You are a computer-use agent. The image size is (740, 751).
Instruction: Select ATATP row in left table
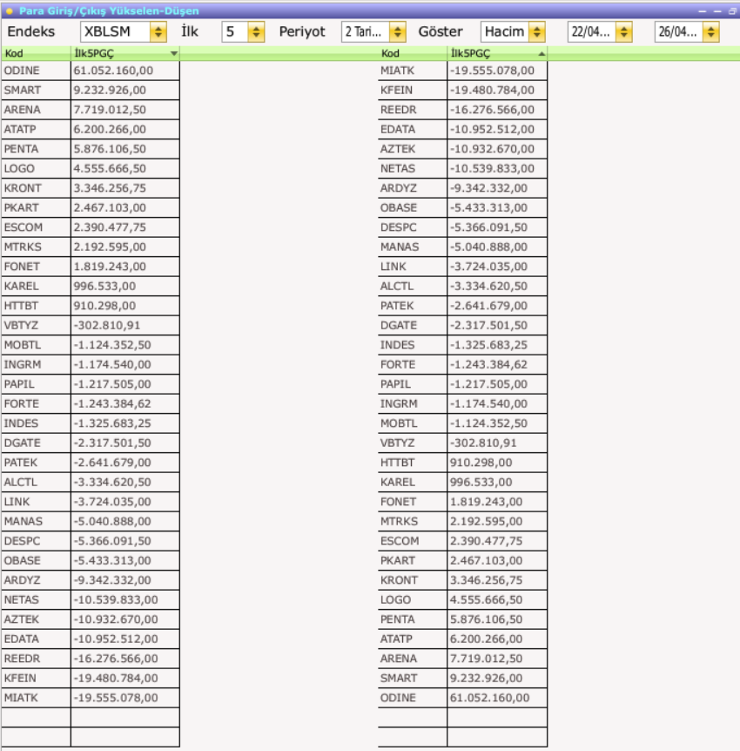click(x=91, y=129)
